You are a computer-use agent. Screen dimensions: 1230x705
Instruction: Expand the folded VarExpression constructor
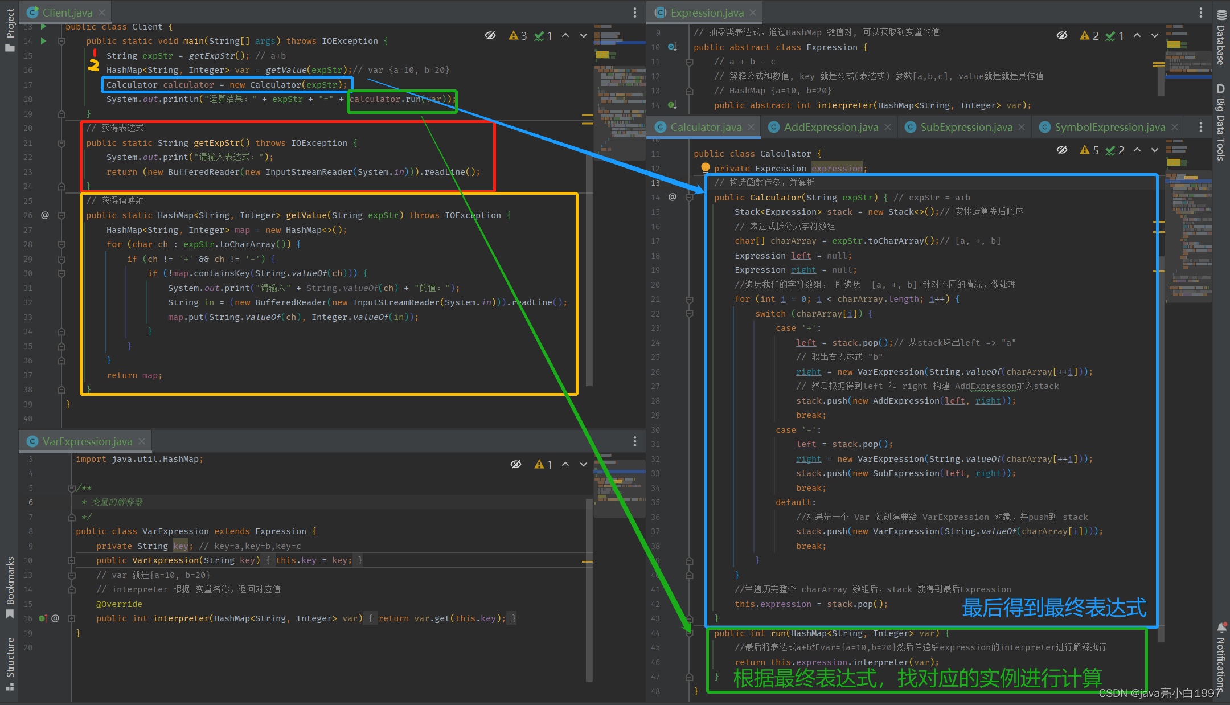coord(72,560)
